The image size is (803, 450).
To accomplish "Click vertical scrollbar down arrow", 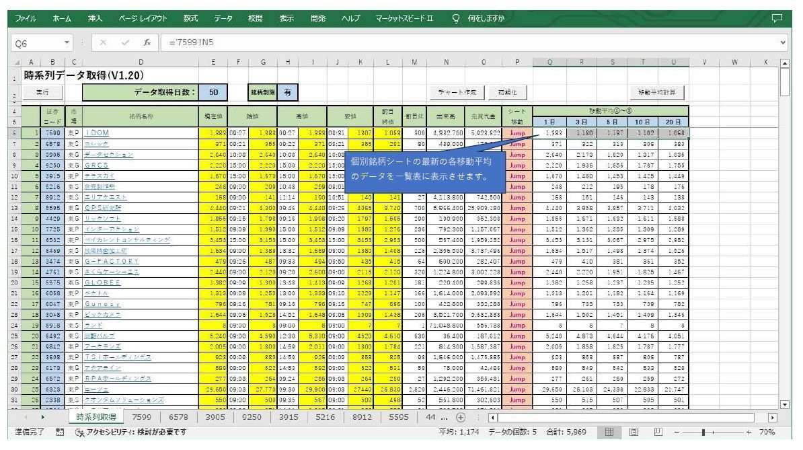I will (785, 404).
